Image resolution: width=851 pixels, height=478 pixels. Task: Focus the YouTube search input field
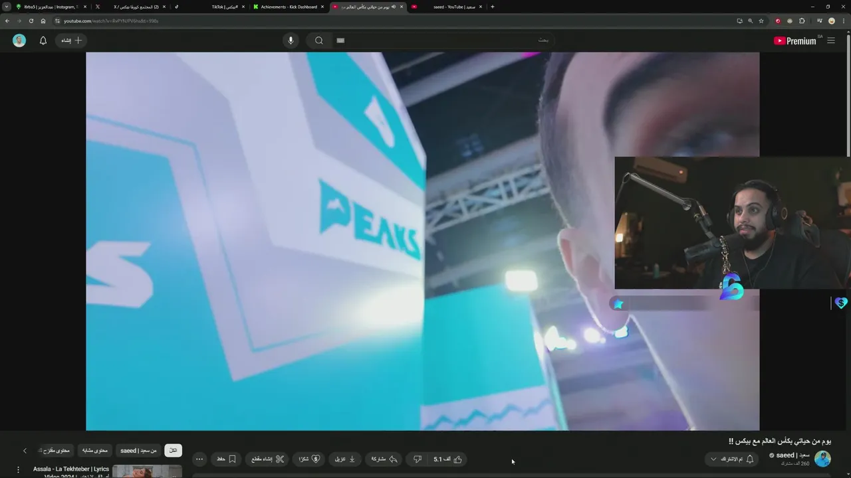pos(442,40)
